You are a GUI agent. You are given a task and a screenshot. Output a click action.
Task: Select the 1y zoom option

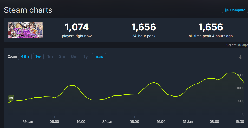86,57
